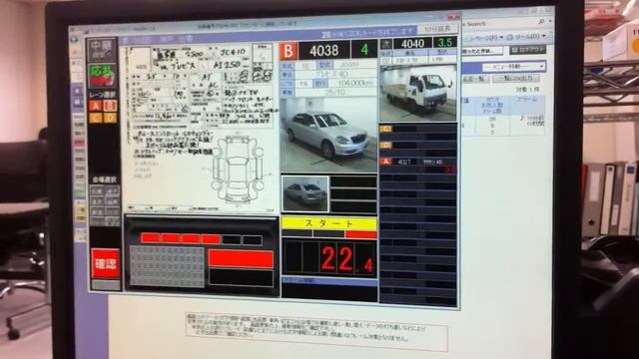The width and height of the screenshot is (639, 359).
Task: Click the red 確認 confirm button
Action: [x=106, y=263]
